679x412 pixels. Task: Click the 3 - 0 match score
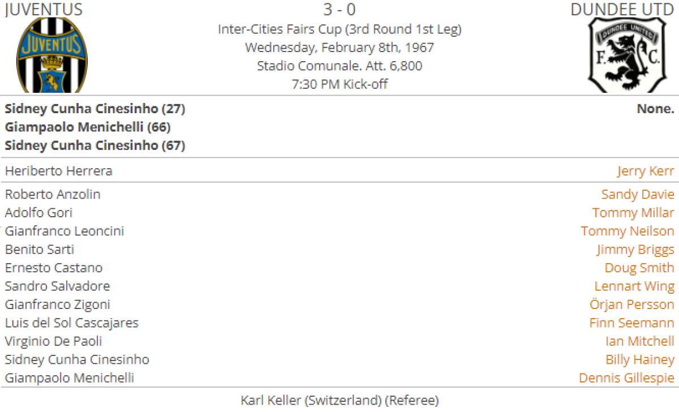pos(339,10)
